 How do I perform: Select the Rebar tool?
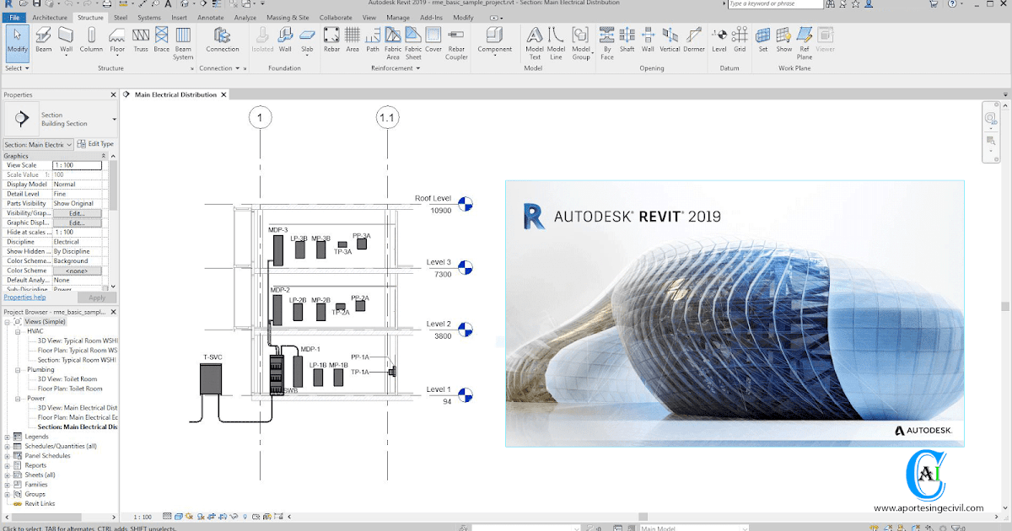pyautogui.click(x=331, y=40)
